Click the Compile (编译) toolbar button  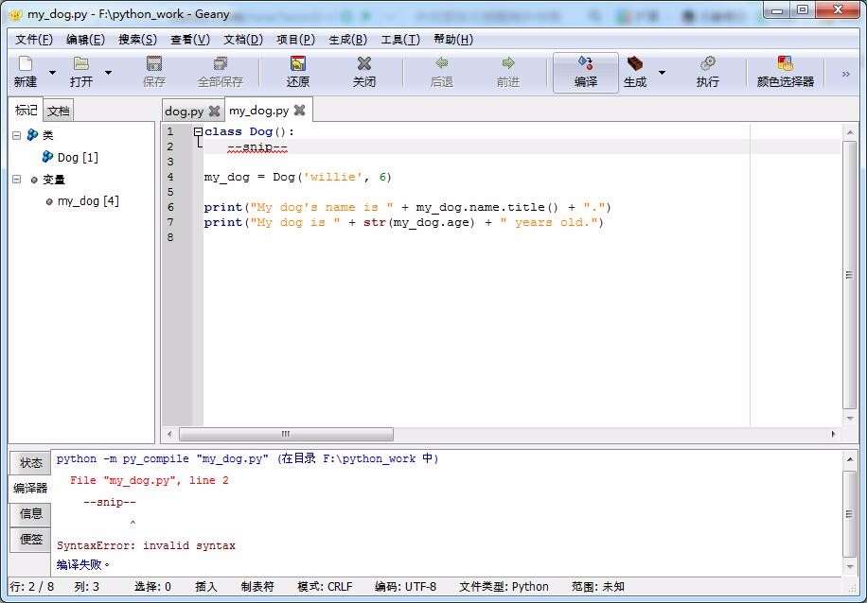(x=586, y=73)
